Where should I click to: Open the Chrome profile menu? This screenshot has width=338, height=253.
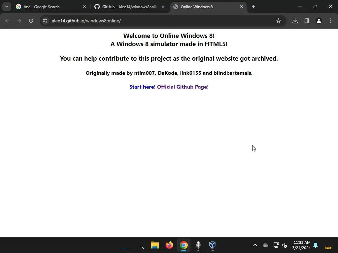(x=319, y=21)
